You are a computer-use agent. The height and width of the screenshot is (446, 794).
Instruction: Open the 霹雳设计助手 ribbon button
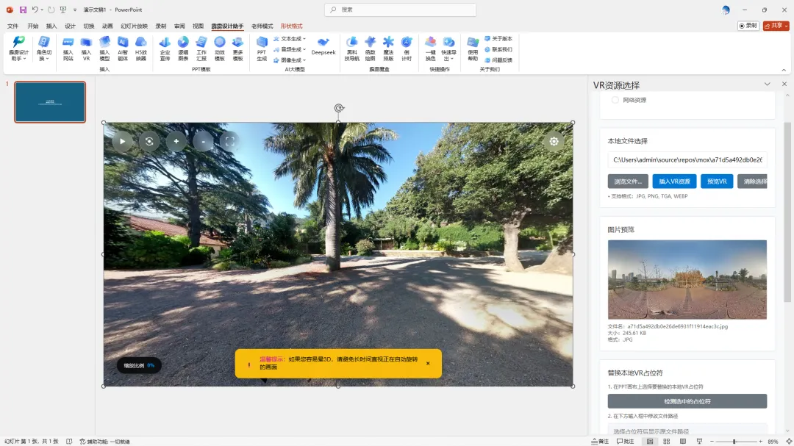click(18, 48)
